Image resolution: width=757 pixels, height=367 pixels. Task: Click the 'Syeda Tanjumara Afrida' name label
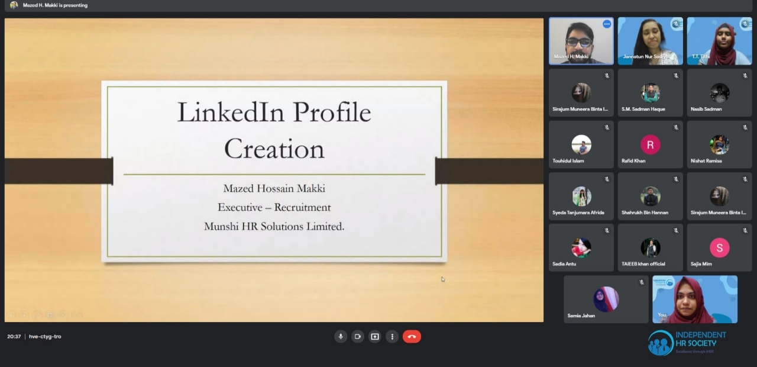[x=578, y=212]
